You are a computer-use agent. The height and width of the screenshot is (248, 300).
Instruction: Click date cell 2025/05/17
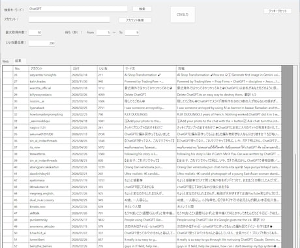tap(84, 220)
